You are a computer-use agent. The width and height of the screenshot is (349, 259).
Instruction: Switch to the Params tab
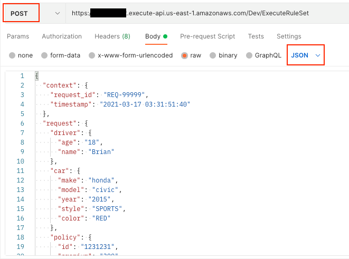click(18, 36)
